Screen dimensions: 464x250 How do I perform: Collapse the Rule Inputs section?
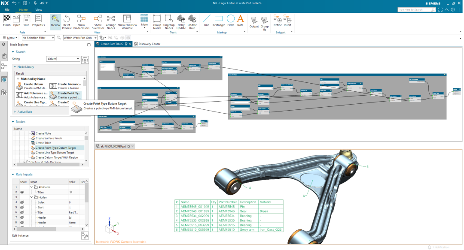tap(13, 175)
